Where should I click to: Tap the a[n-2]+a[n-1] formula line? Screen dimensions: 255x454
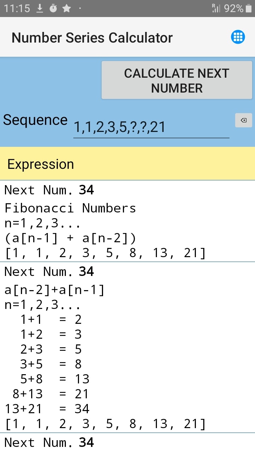[55, 290]
